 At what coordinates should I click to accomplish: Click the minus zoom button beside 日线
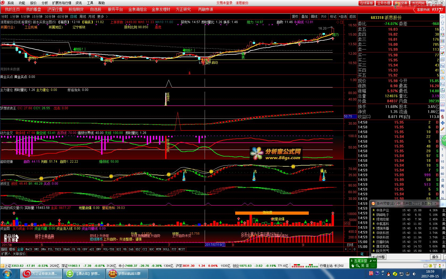(350, 249)
